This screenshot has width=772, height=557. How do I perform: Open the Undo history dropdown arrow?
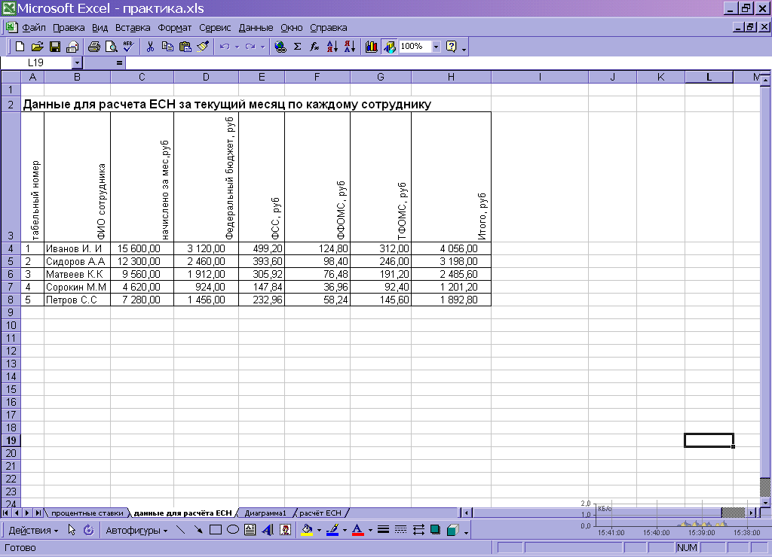pyautogui.click(x=237, y=47)
